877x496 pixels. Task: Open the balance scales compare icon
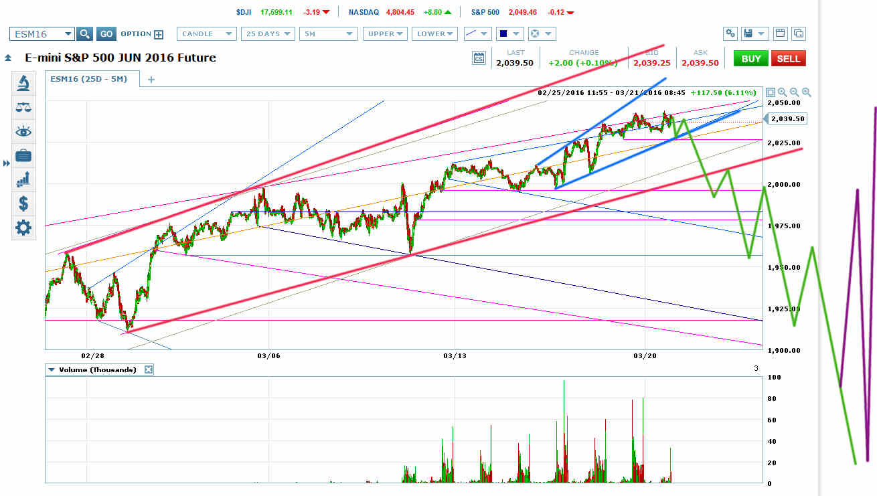coord(23,107)
